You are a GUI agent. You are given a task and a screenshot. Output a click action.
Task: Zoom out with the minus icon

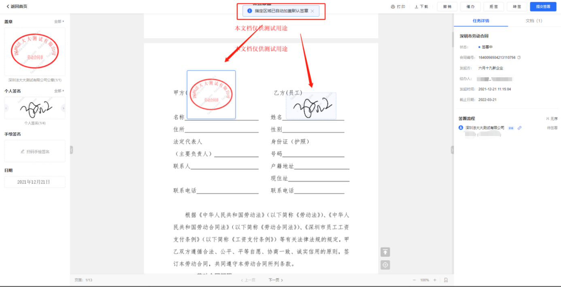coord(414,280)
